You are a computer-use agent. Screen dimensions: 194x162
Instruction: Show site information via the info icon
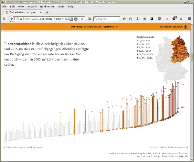click(x=17, y=19)
